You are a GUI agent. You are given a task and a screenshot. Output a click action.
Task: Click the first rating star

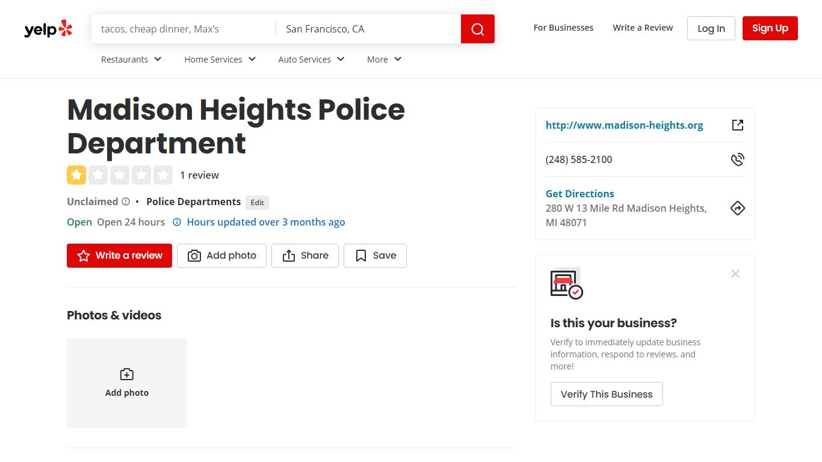pyautogui.click(x=76, y=175)
